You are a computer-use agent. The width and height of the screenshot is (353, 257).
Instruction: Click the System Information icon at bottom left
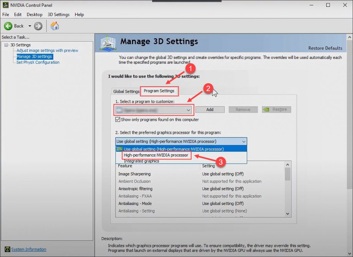click(8, 249)
